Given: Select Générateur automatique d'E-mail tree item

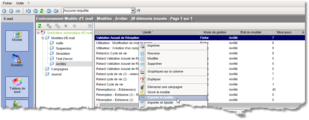Looking at the screenshot, I should pos(69,33).
